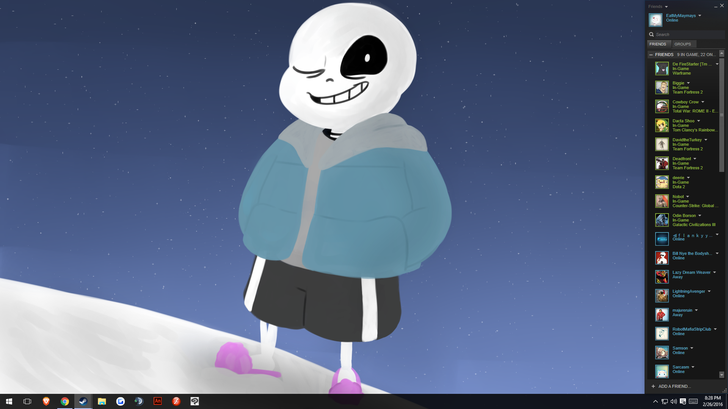Open Dacta Shoo's avatar
The height and width of the screenshot is (409, 728).
click(x=662, y=125)
